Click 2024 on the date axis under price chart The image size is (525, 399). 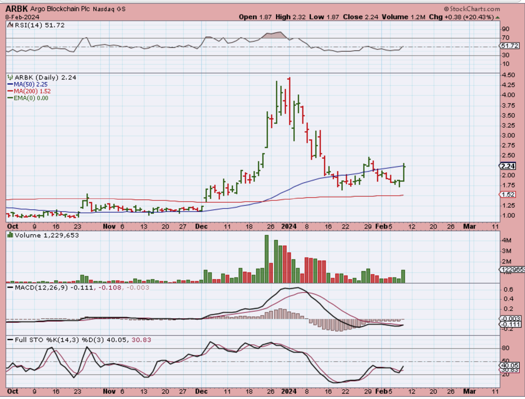coord(289,226)
